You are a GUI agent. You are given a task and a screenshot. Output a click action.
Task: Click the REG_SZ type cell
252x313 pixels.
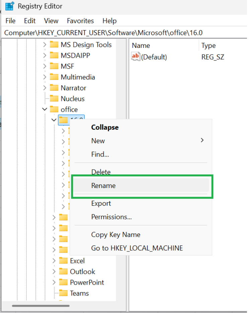pos(213,57)
